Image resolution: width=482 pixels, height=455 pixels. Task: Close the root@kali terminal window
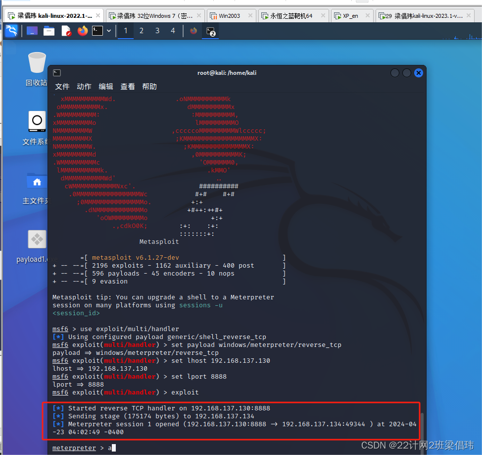[x=418, y=73]
